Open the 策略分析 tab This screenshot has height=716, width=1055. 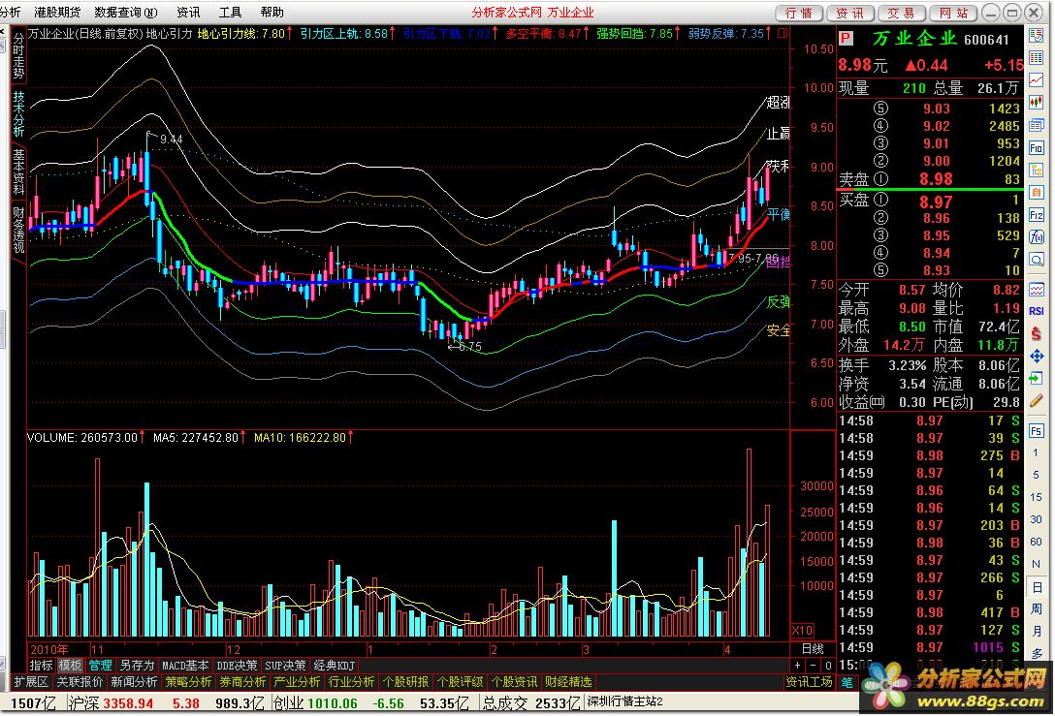point(188,682)
